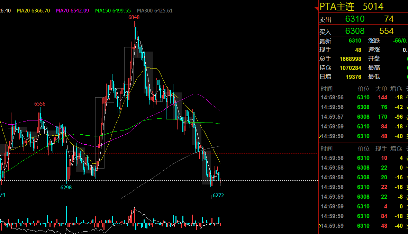Image resolution: width=408 pixels, height=234 pixels.
Task: Click the 6848 peak price marker
Action: click(x=134, y=17)
